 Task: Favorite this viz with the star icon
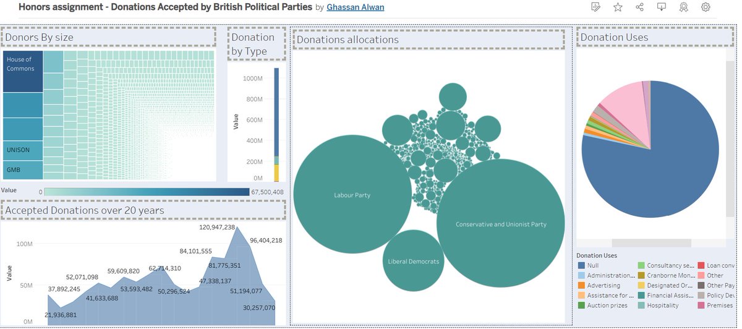click(618, 7)
